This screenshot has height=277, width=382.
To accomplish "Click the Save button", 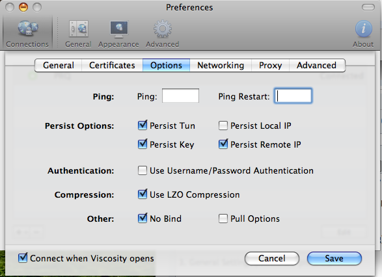I will point(334,259).
